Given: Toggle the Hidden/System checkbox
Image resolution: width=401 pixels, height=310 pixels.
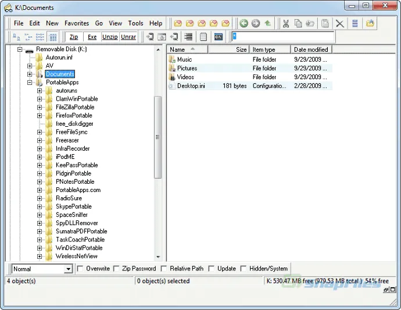Looking at the screenshot, I should tap(244, 269).
